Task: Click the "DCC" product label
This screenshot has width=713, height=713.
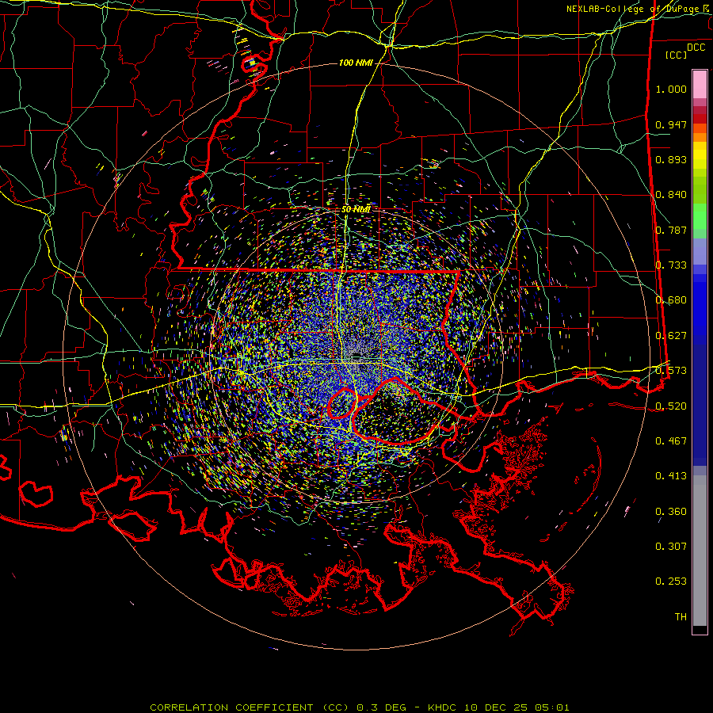Action: point(696,48)
